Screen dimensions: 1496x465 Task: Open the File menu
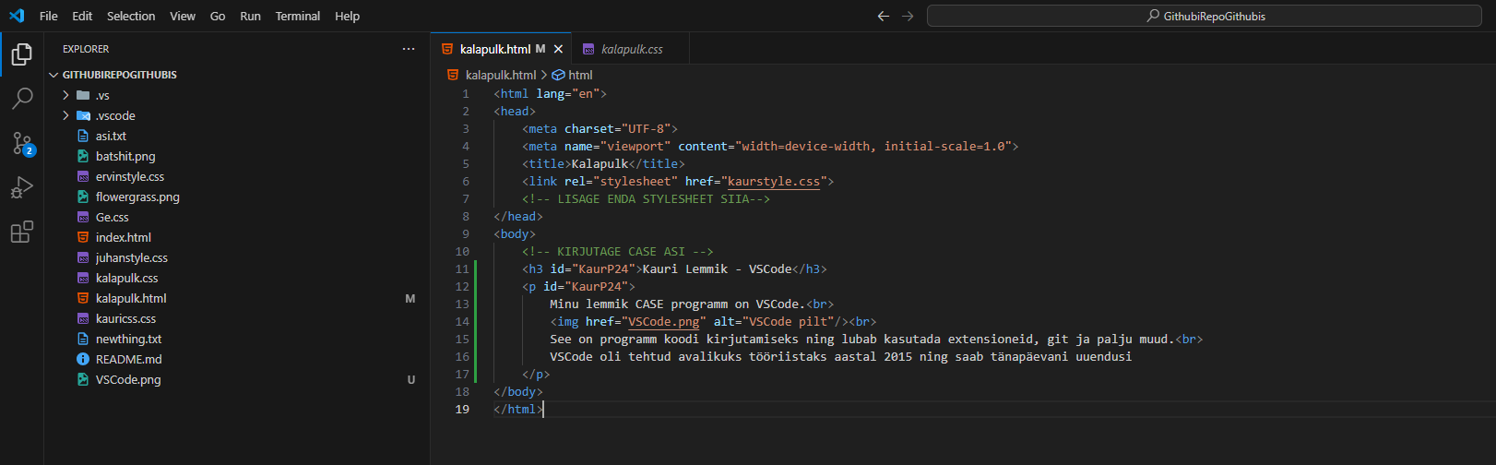(49, 16)
